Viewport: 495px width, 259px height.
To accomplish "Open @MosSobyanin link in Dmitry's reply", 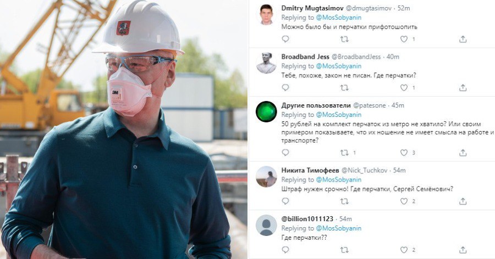I will (x=338, y=18).
